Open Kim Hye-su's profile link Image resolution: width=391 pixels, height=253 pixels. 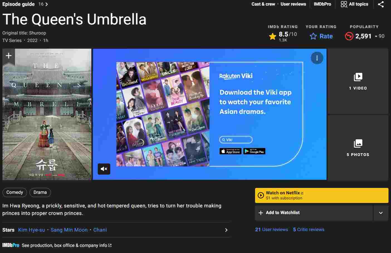[31, 230]
